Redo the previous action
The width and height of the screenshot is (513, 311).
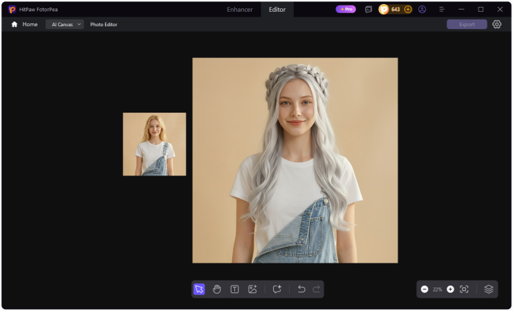[x=317, y=289]
